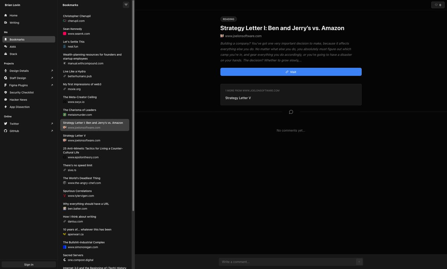Click the joelonsoftware favicon under the title
This screenshot has width=447, height=269.
222,36
